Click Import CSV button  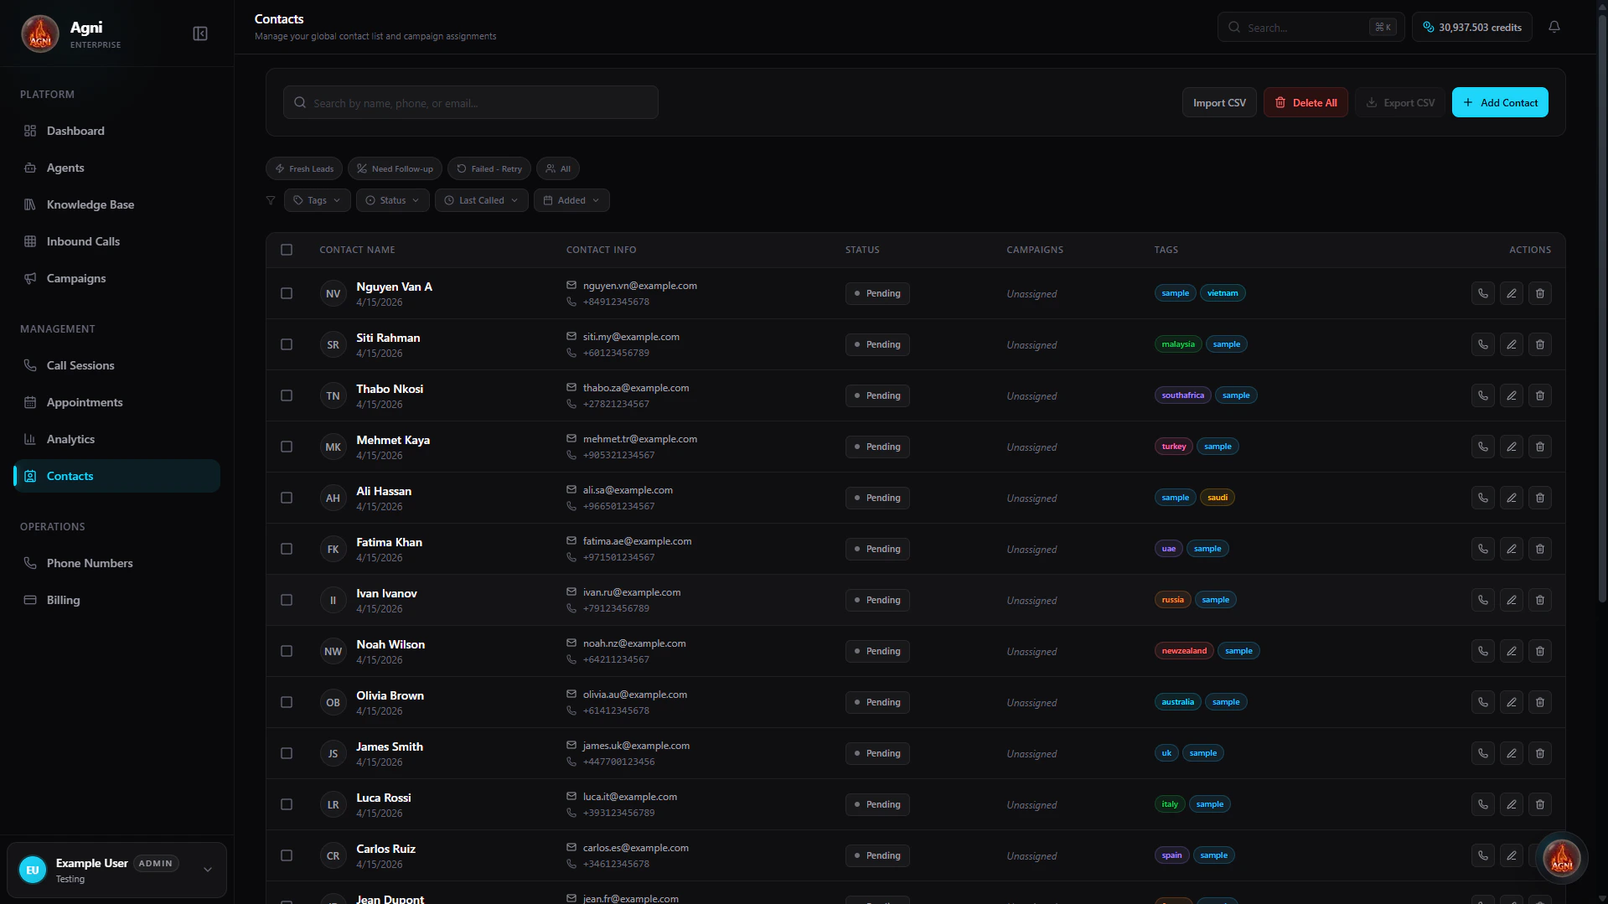[x=1219, y=102]
